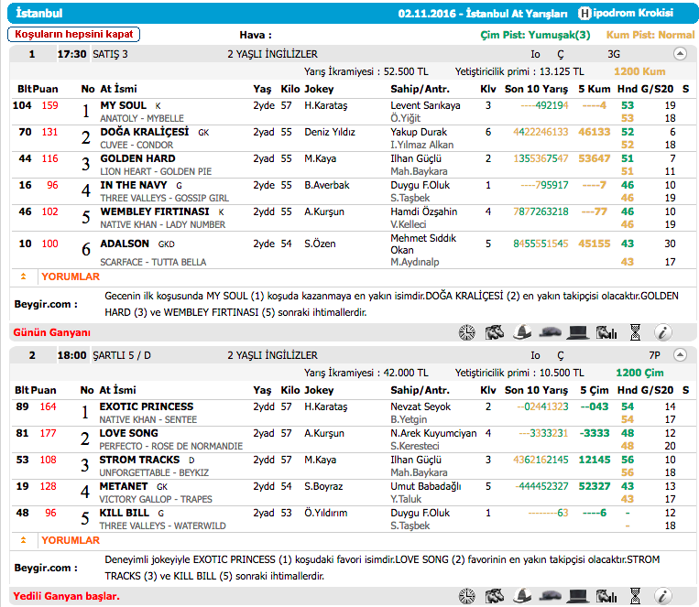Image resolution: width=699 pixels, height=607 pixels.
Task: Open the info icon under race 2
Action: click(x=663, y=596)
